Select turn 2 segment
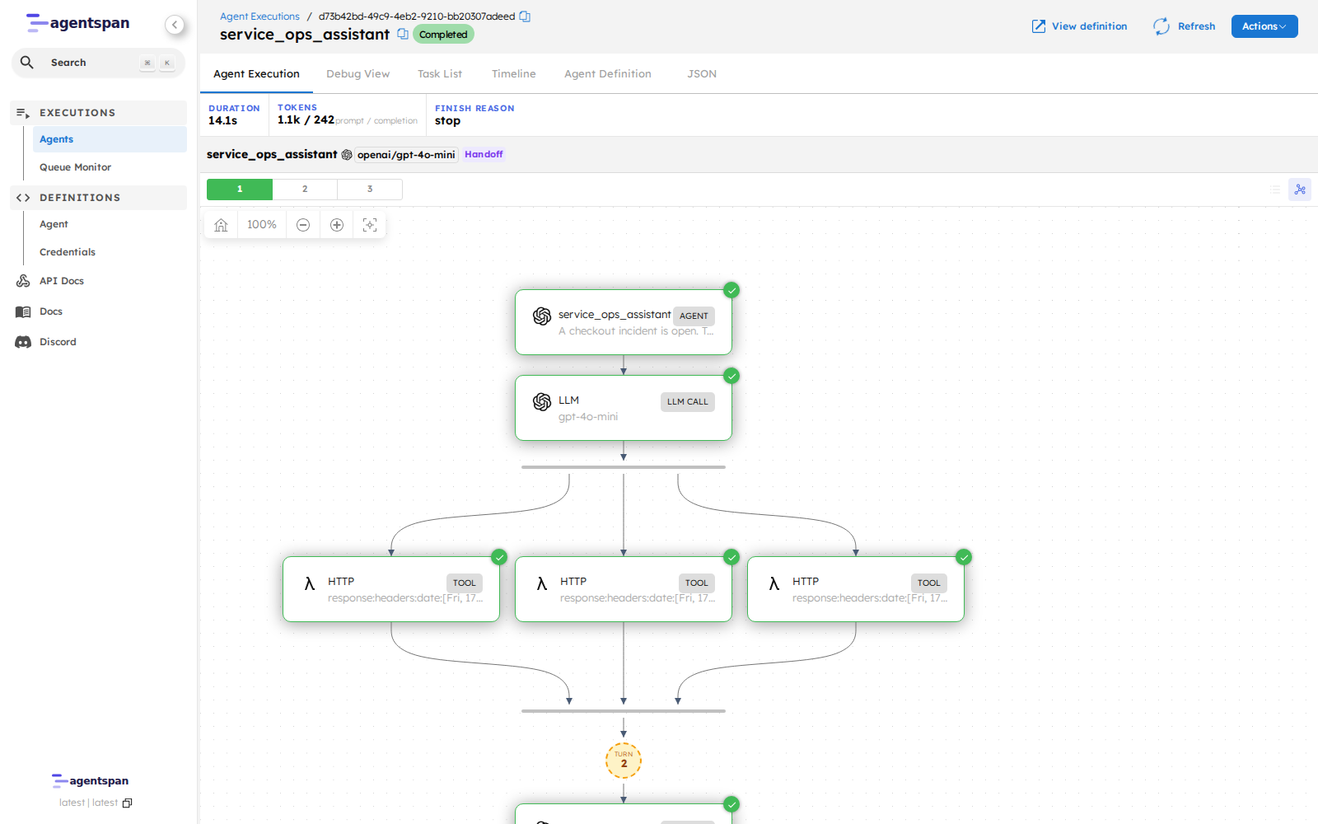This screenshot has width=1318, height=824. point(305,190)
